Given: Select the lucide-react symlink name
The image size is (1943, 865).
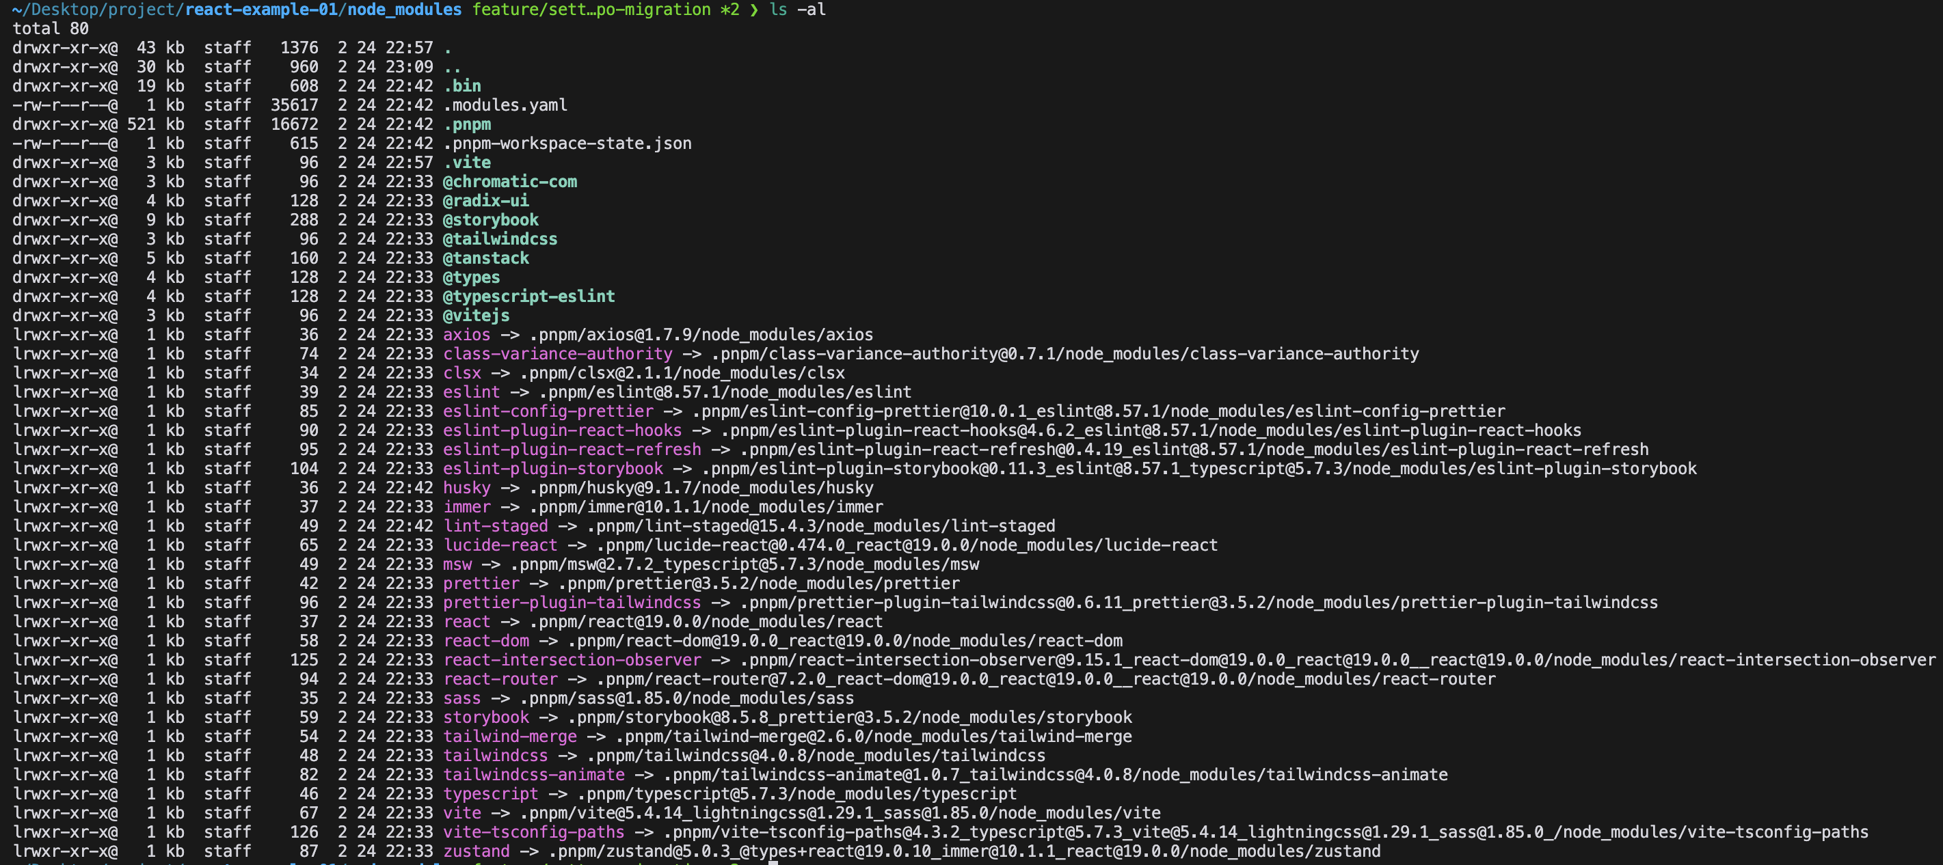Looking at the screenshot, I should (500, 545).
